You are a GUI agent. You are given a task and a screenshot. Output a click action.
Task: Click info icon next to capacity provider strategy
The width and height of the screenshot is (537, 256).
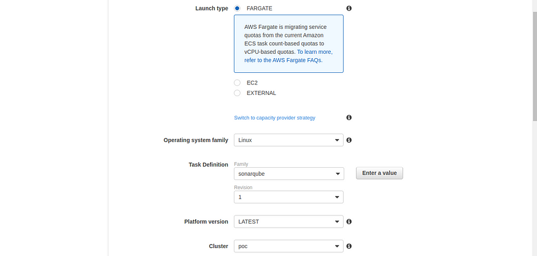pyautogui.click(x=349, y=118)
